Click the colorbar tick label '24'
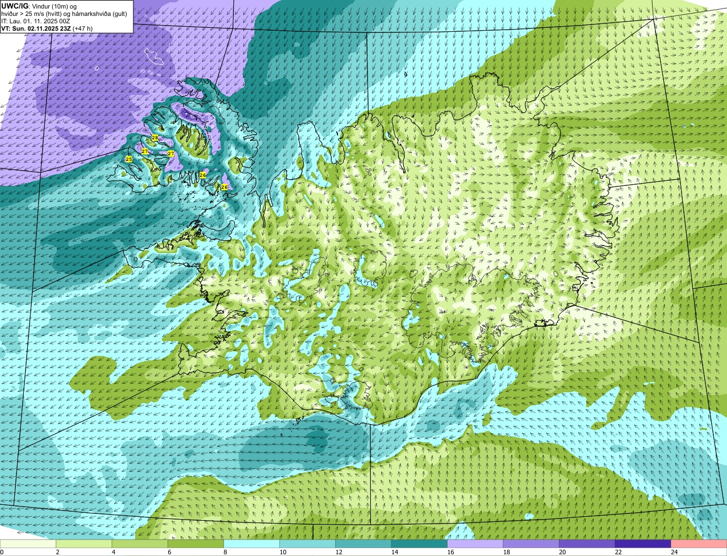727x556 pixels. point(674,552)
